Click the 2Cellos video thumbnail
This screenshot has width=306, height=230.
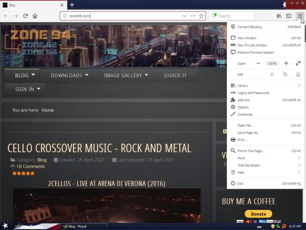[x=107, y=205]
